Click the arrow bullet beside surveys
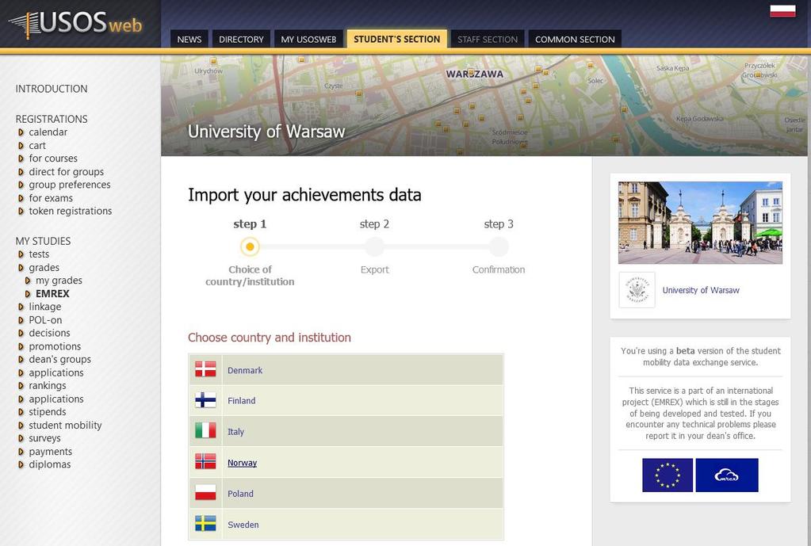811x546 pixels. pos(21,438)
